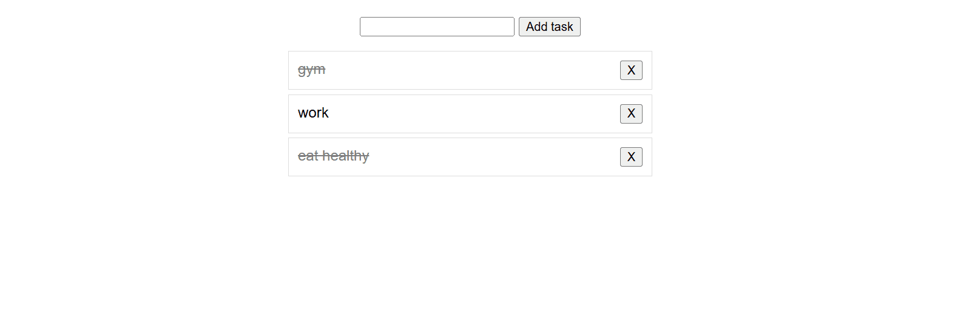Reactivate the eat healthy list item
Screen dimensions: 969x309
click(x=333, y=156)
